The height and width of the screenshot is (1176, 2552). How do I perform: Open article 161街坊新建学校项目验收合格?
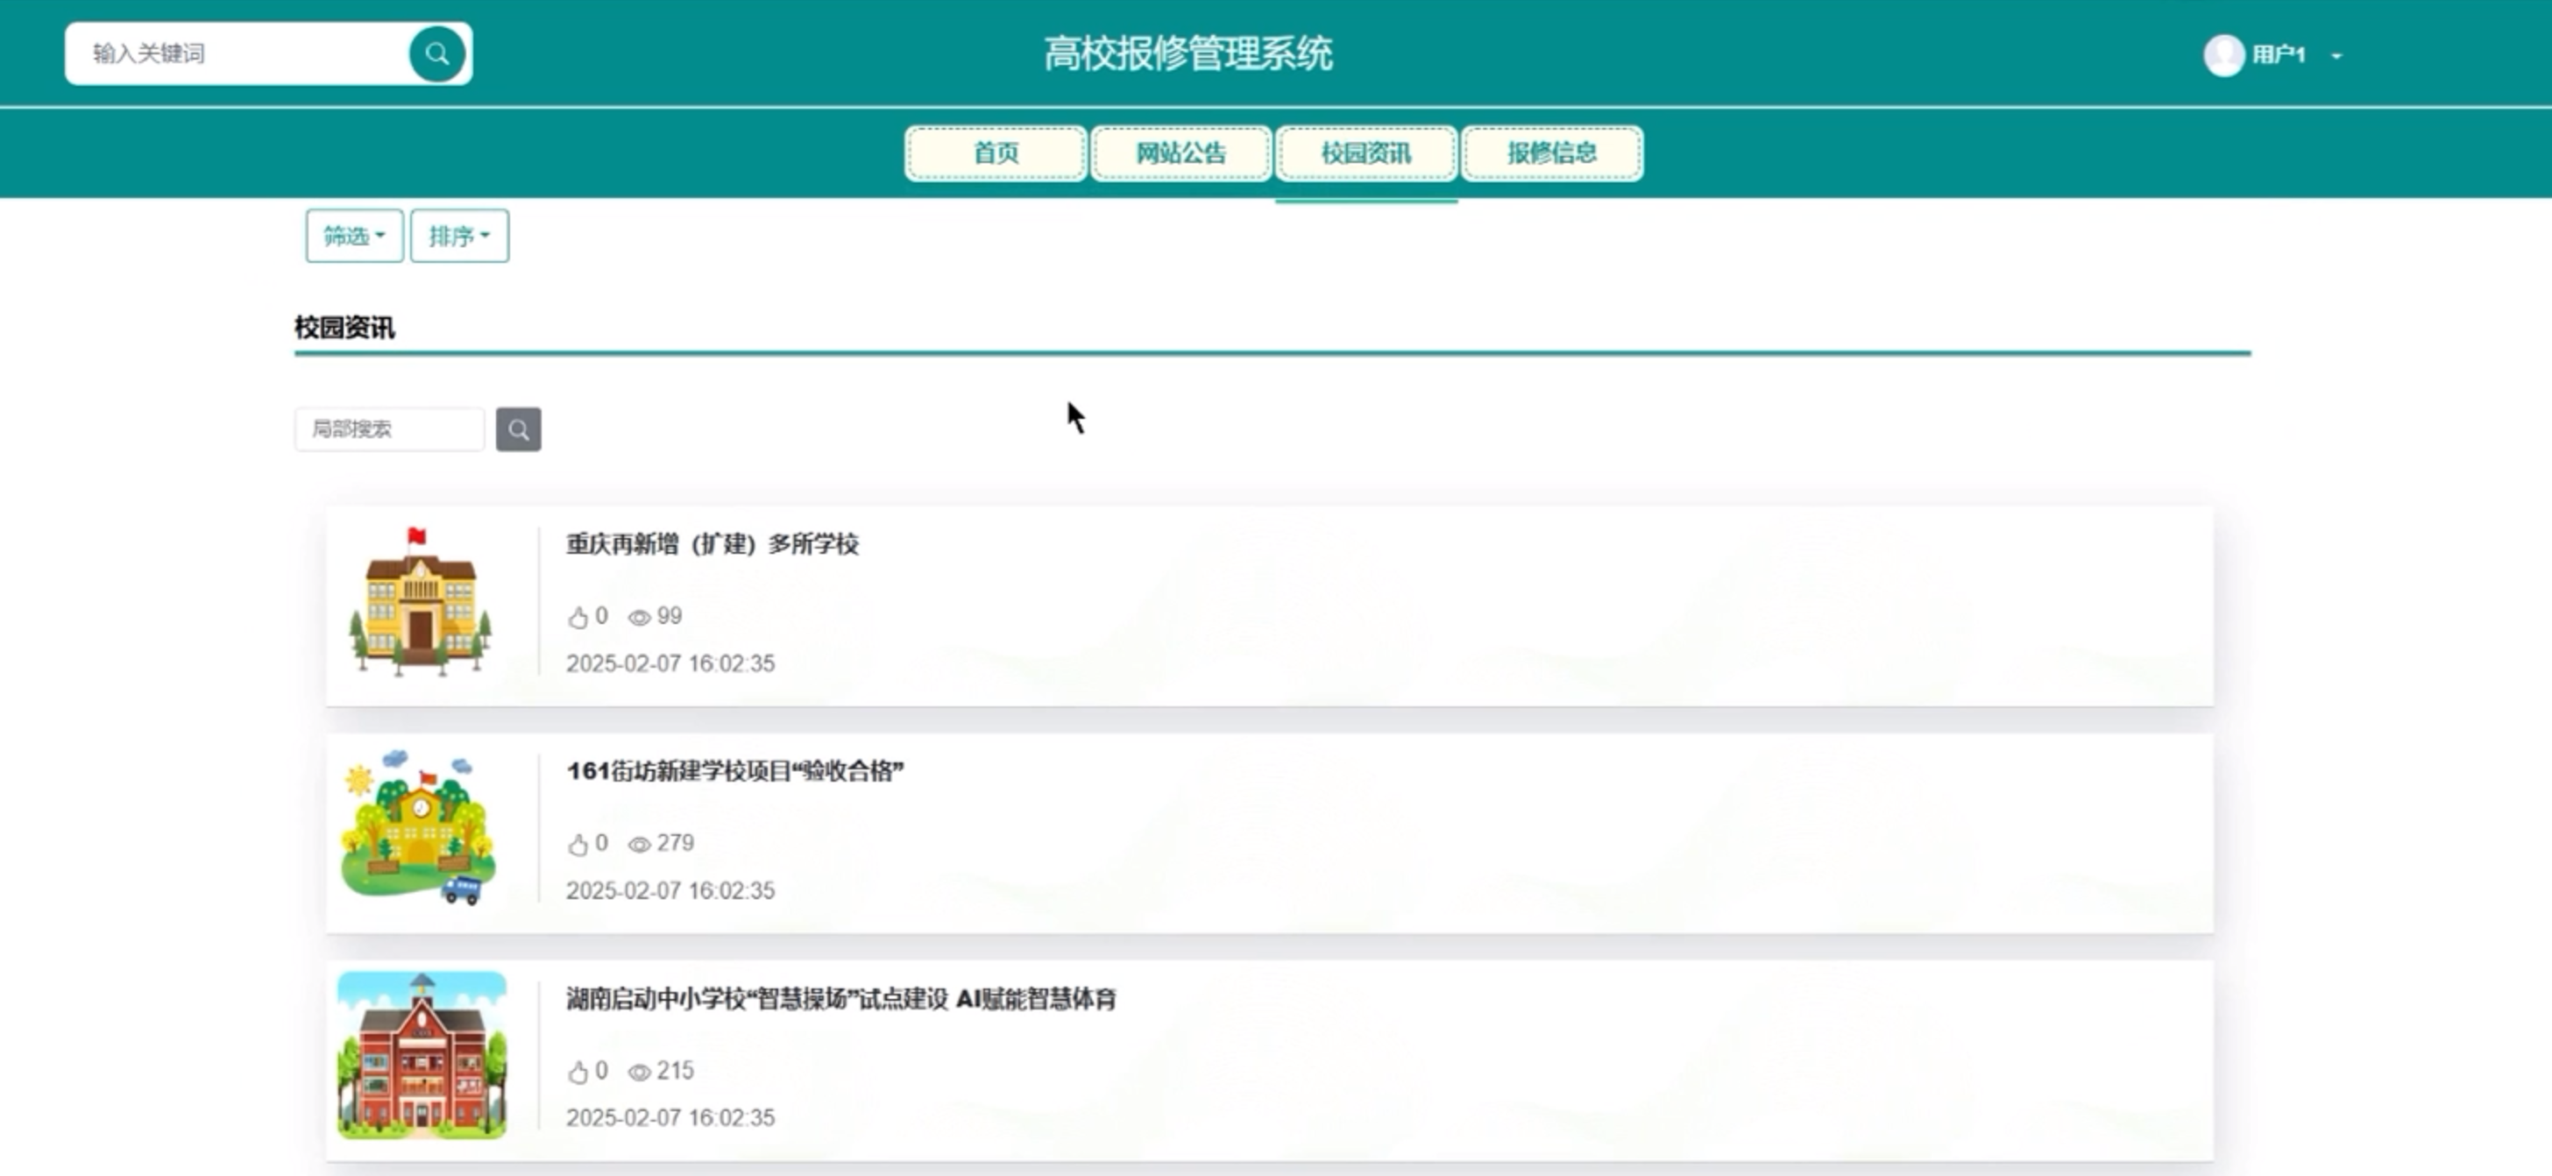[734, 771]
